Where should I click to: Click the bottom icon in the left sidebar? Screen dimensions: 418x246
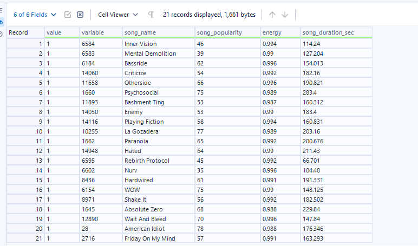click(2, 34)
